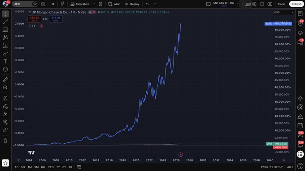Select the 3M time range
This screenshot has height=171, width=305.
[36, 167]
